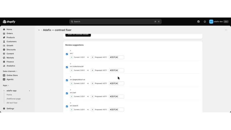Uncheck suggestion for /pages/about-us
The height and width of the screenshot is (130, 231).
[67, 80]
